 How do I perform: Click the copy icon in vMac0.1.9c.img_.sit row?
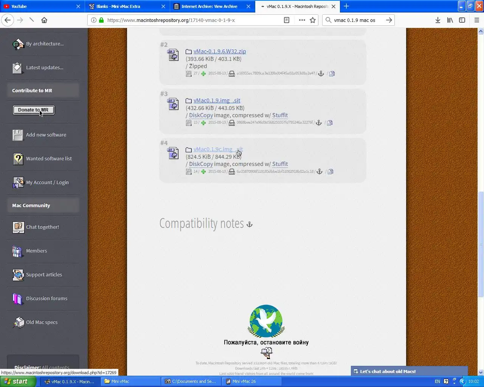pyautogui.click(x=330, y=172)
